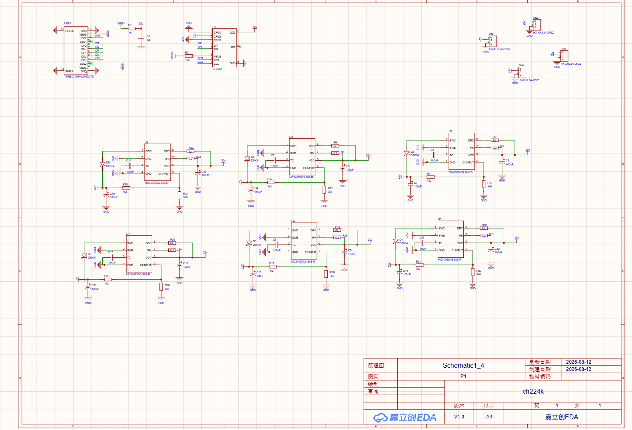The height and width of the screenshot is (430, 632).
Task: Select connector CN4 symbol
Action: [522, 72]
